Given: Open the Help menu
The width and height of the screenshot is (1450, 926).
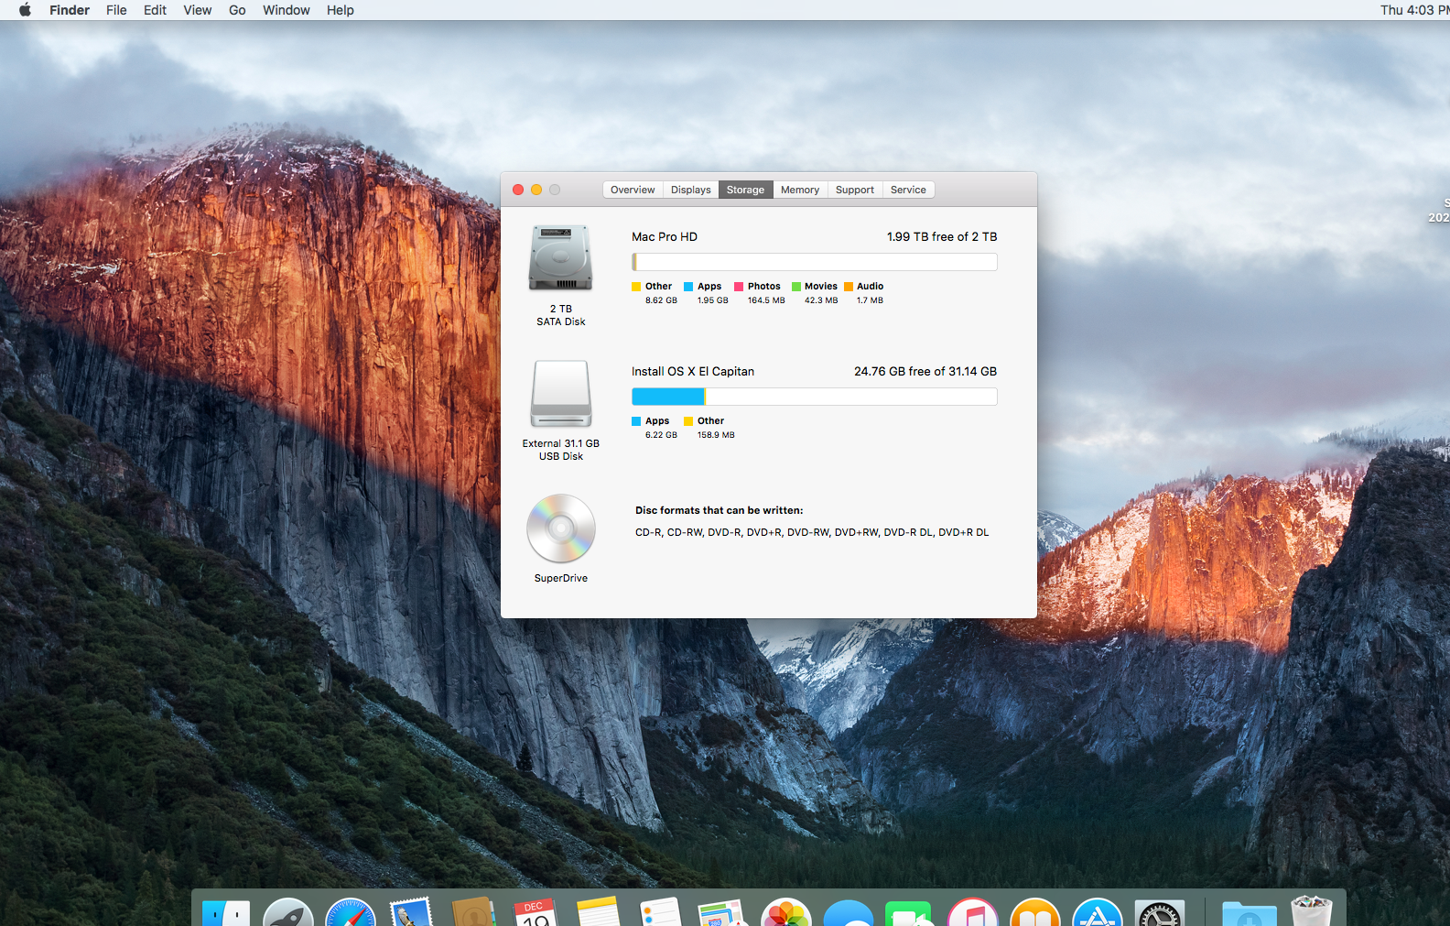Looking at the screenshot, I should coord(341,10).
